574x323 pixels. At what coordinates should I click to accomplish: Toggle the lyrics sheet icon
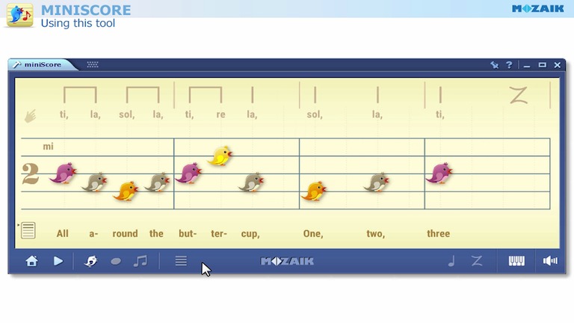(28, 230)
